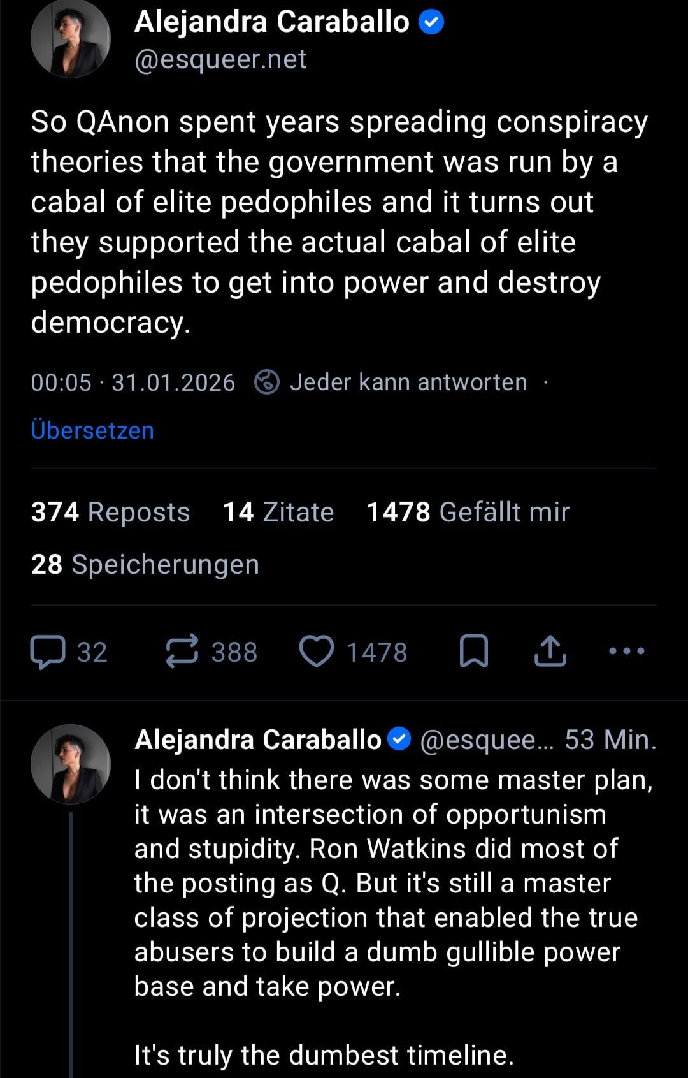Tap the repost arrows icon
This screenshot has width=688, height=1078.
[x=182, y=652]
